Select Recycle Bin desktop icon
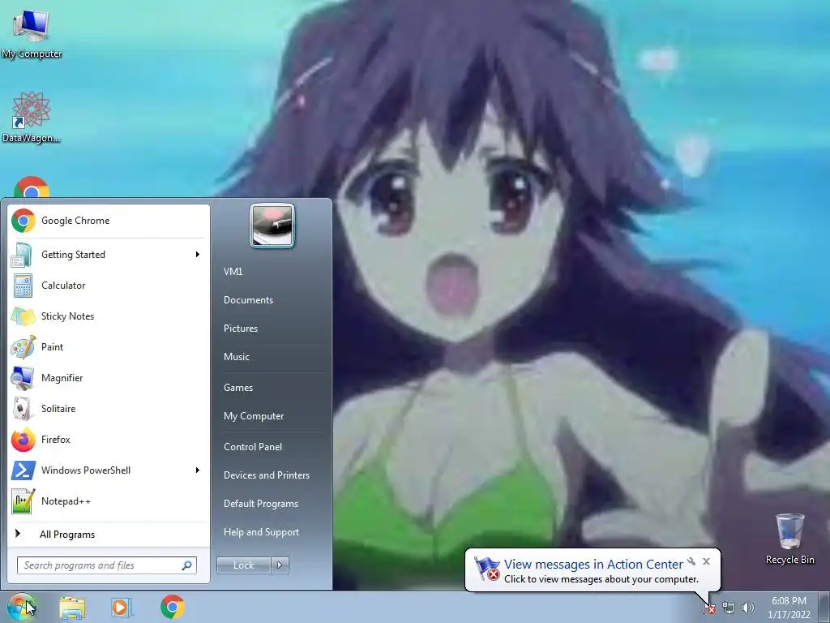Screen dimensions: 830x623 coord(789,539)
